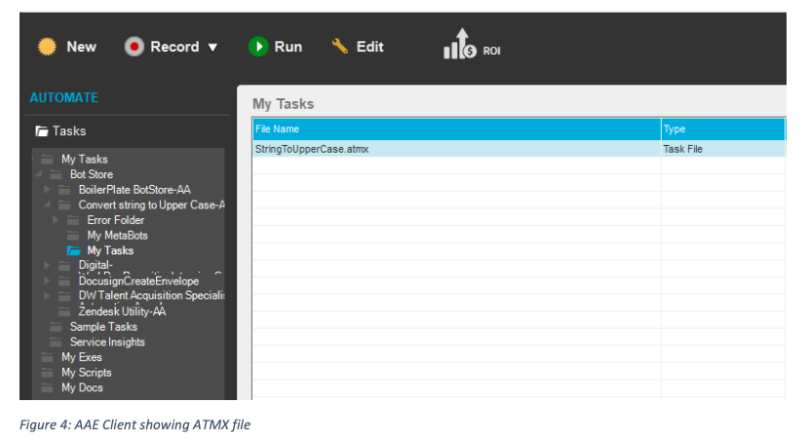Select the Digital- folder
The width and height of the screenshot is (808, 440).
[96, 265]
